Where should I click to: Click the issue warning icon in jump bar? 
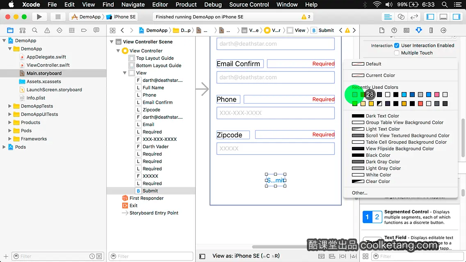pyautogui.click(x=347, y=30)
